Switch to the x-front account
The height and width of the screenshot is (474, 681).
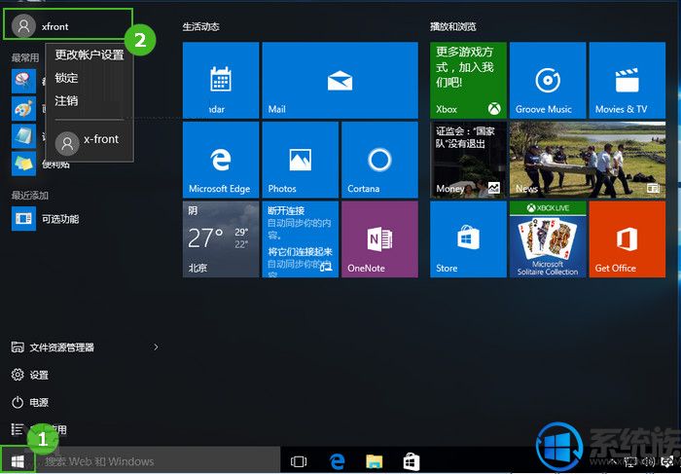[x=90, y=142]
